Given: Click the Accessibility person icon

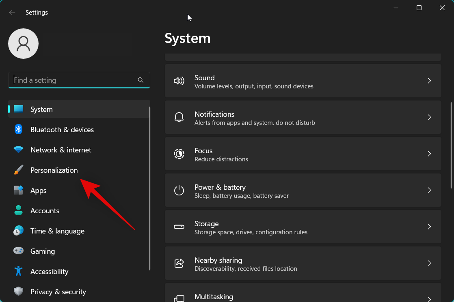Looking at the screenshot, I should [18, 271].
